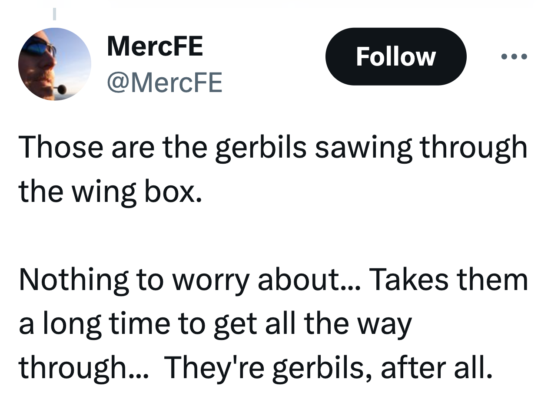Click the closing words "after all."
This screenshot has width=551, height=409.
click(437, 367)
